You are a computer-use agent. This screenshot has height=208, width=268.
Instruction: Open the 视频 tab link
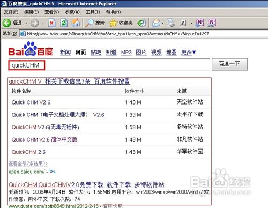coord(157,53)
